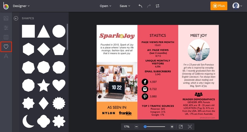This screenshot has height=132, width=247.
Task: Open the Save menu
Action: click(125, 6)
